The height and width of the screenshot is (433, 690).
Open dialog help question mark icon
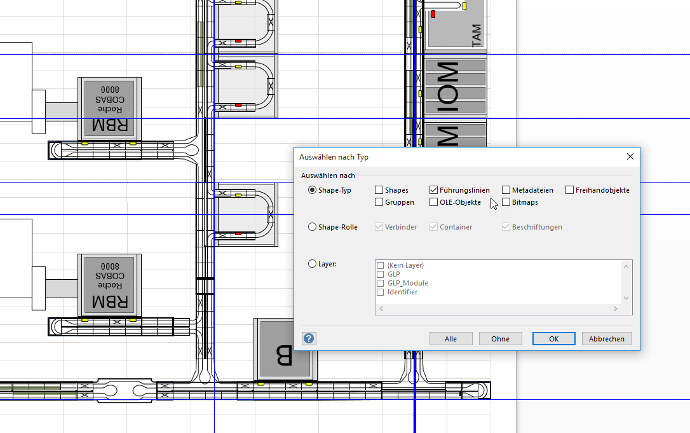309,338
